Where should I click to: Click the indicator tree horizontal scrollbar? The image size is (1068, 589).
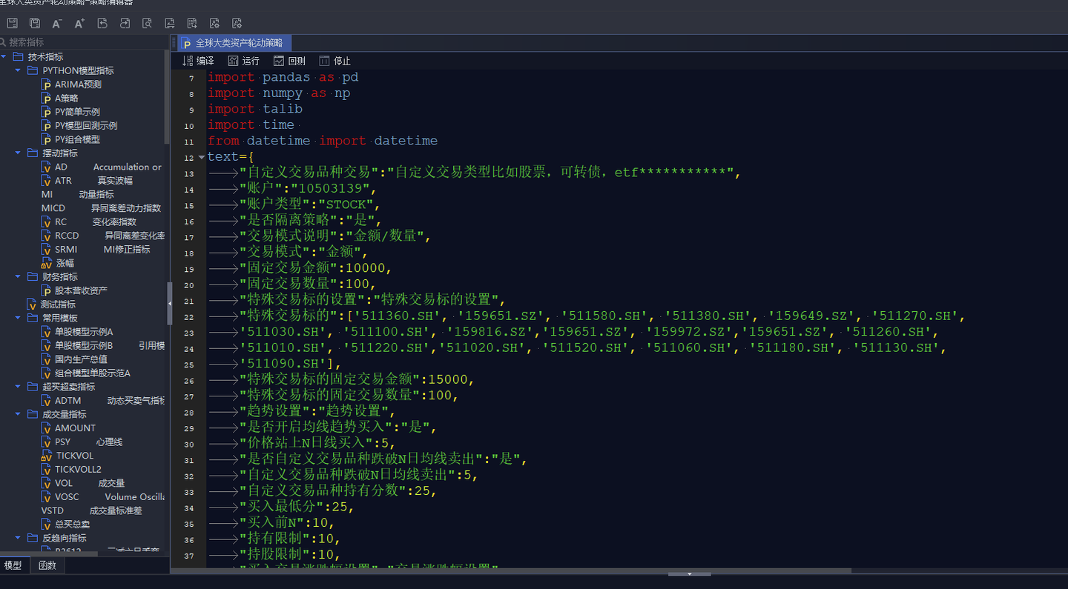coord(49,553)
